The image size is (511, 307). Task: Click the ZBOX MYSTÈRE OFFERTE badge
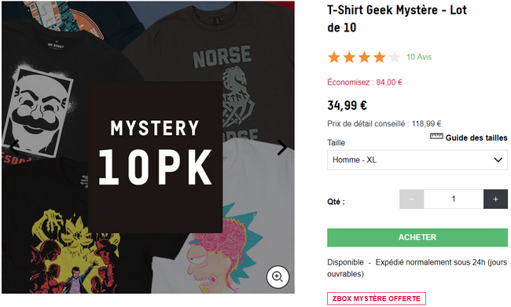tap(377, 298)
